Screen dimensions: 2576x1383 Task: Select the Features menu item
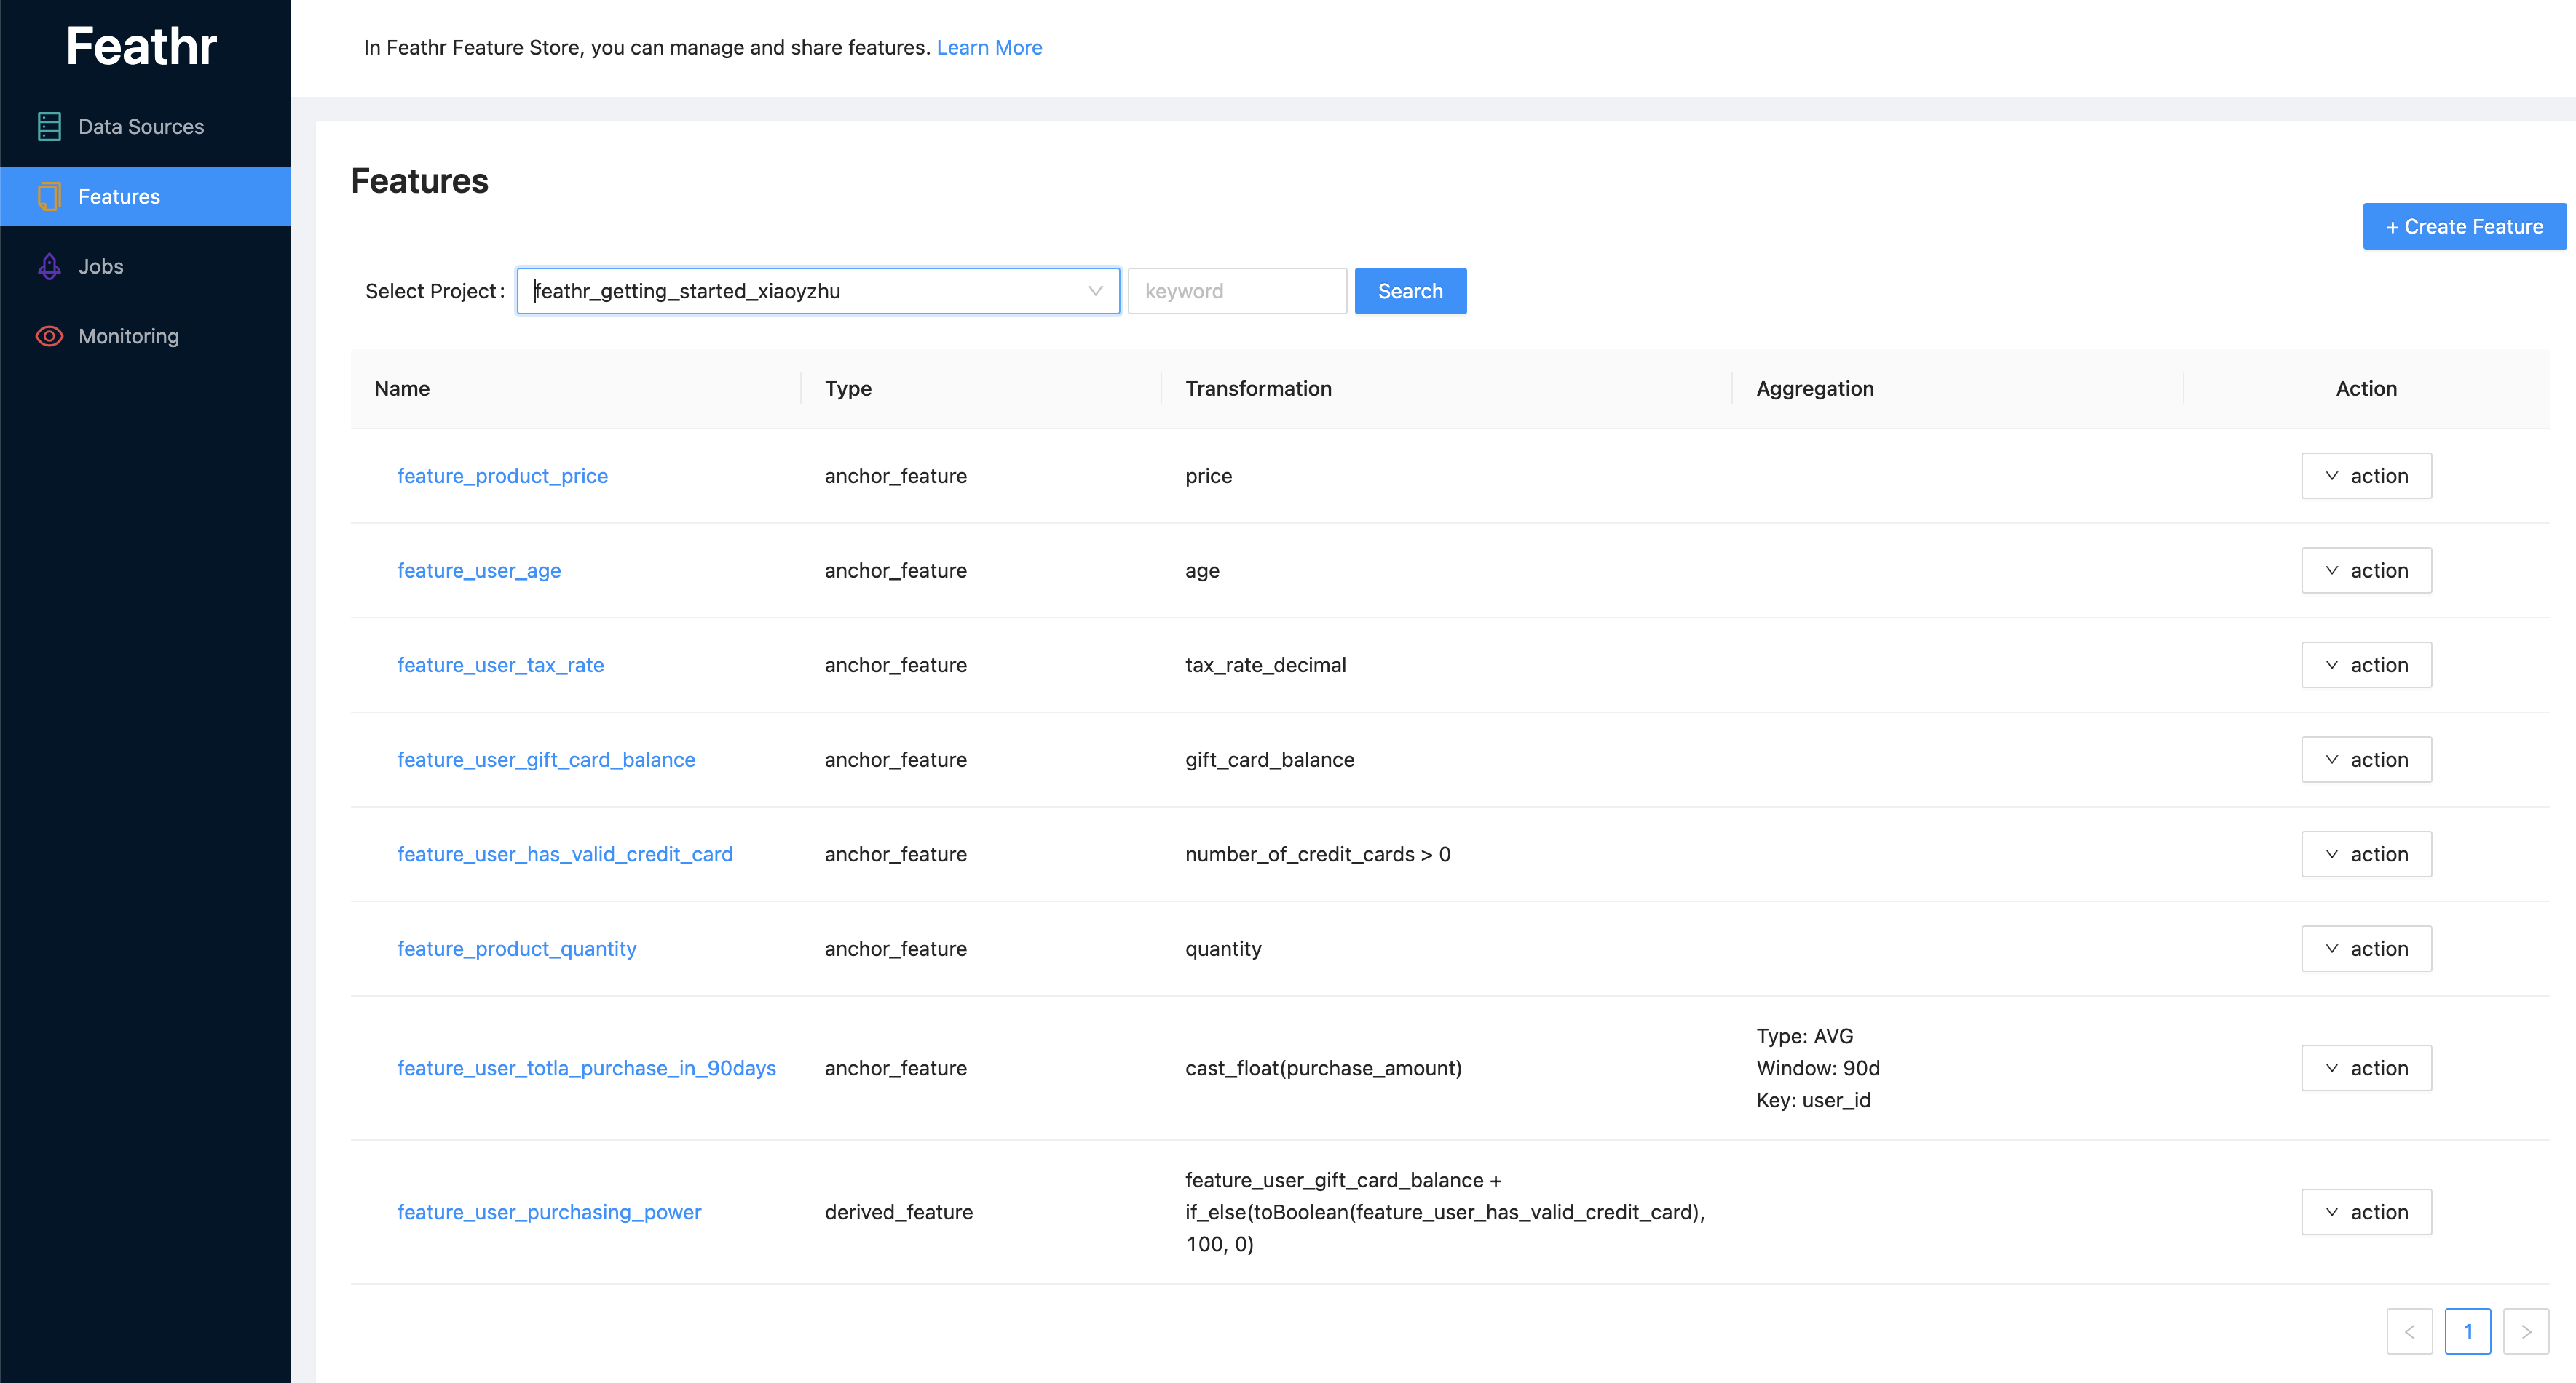pyautogui.click(x=146, y=197)
